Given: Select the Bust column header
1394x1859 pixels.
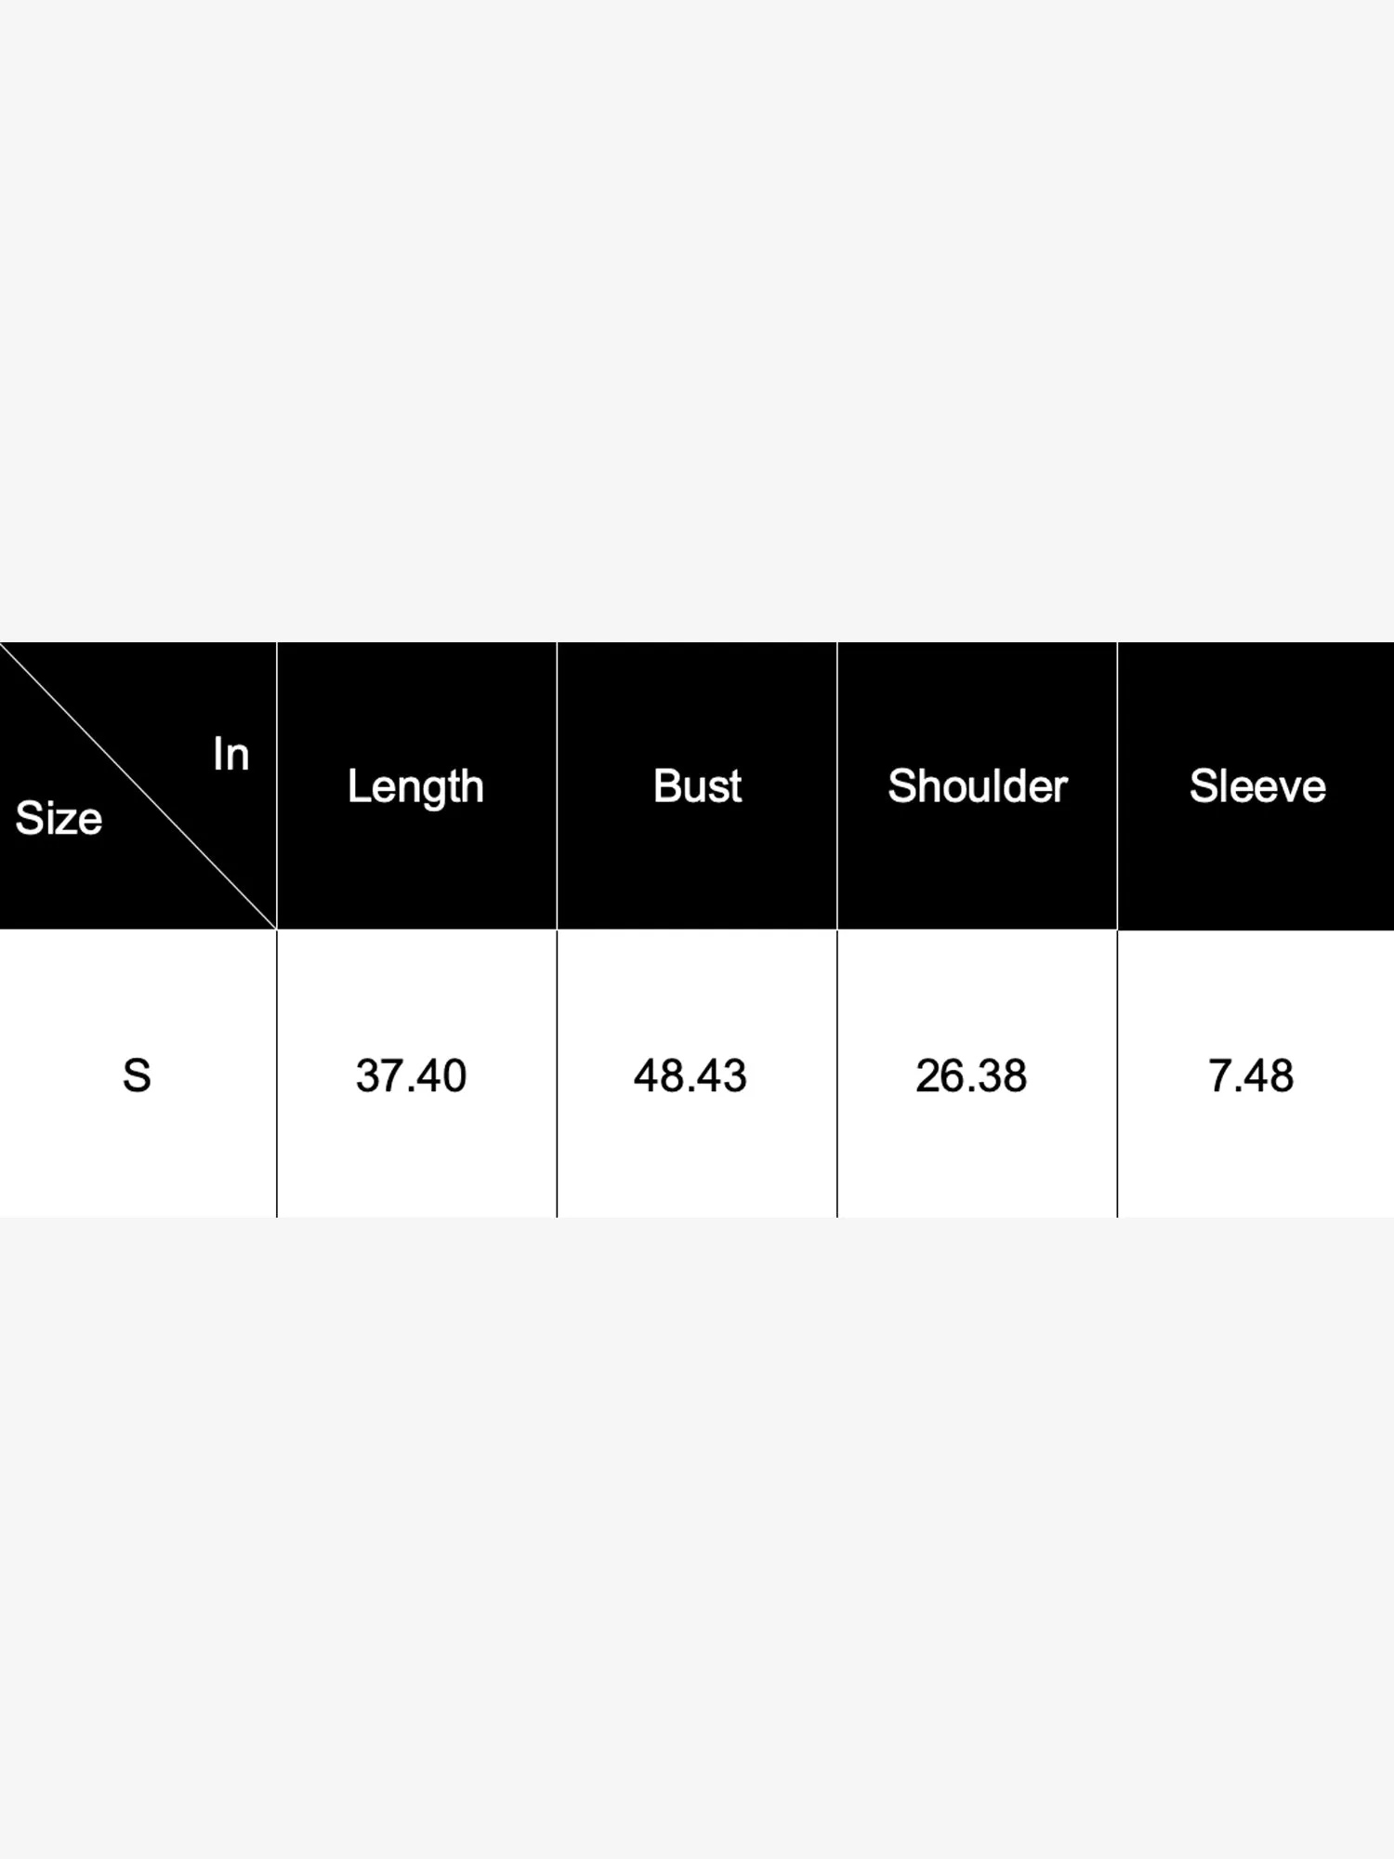Looking at the screenshot, I should [697, 786].
